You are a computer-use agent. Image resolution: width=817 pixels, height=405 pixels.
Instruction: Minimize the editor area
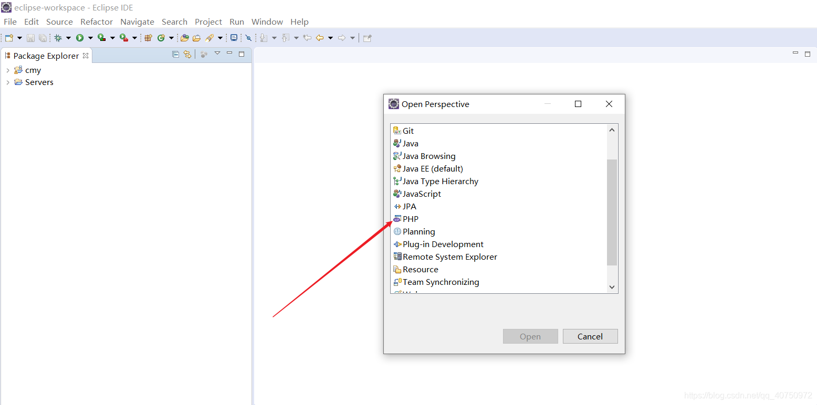click(795, 54)
